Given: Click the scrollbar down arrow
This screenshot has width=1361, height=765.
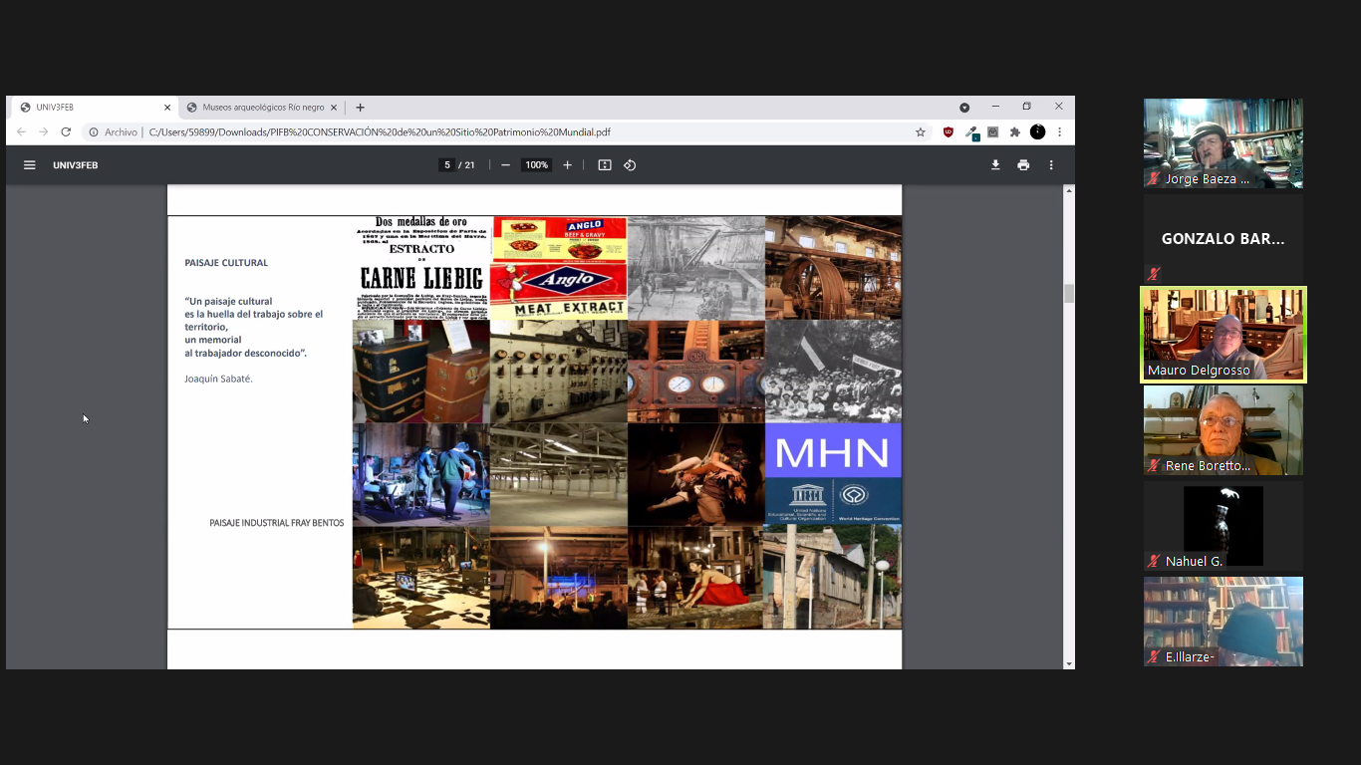Looking at the screenshot, I should tap(1069, 663).
